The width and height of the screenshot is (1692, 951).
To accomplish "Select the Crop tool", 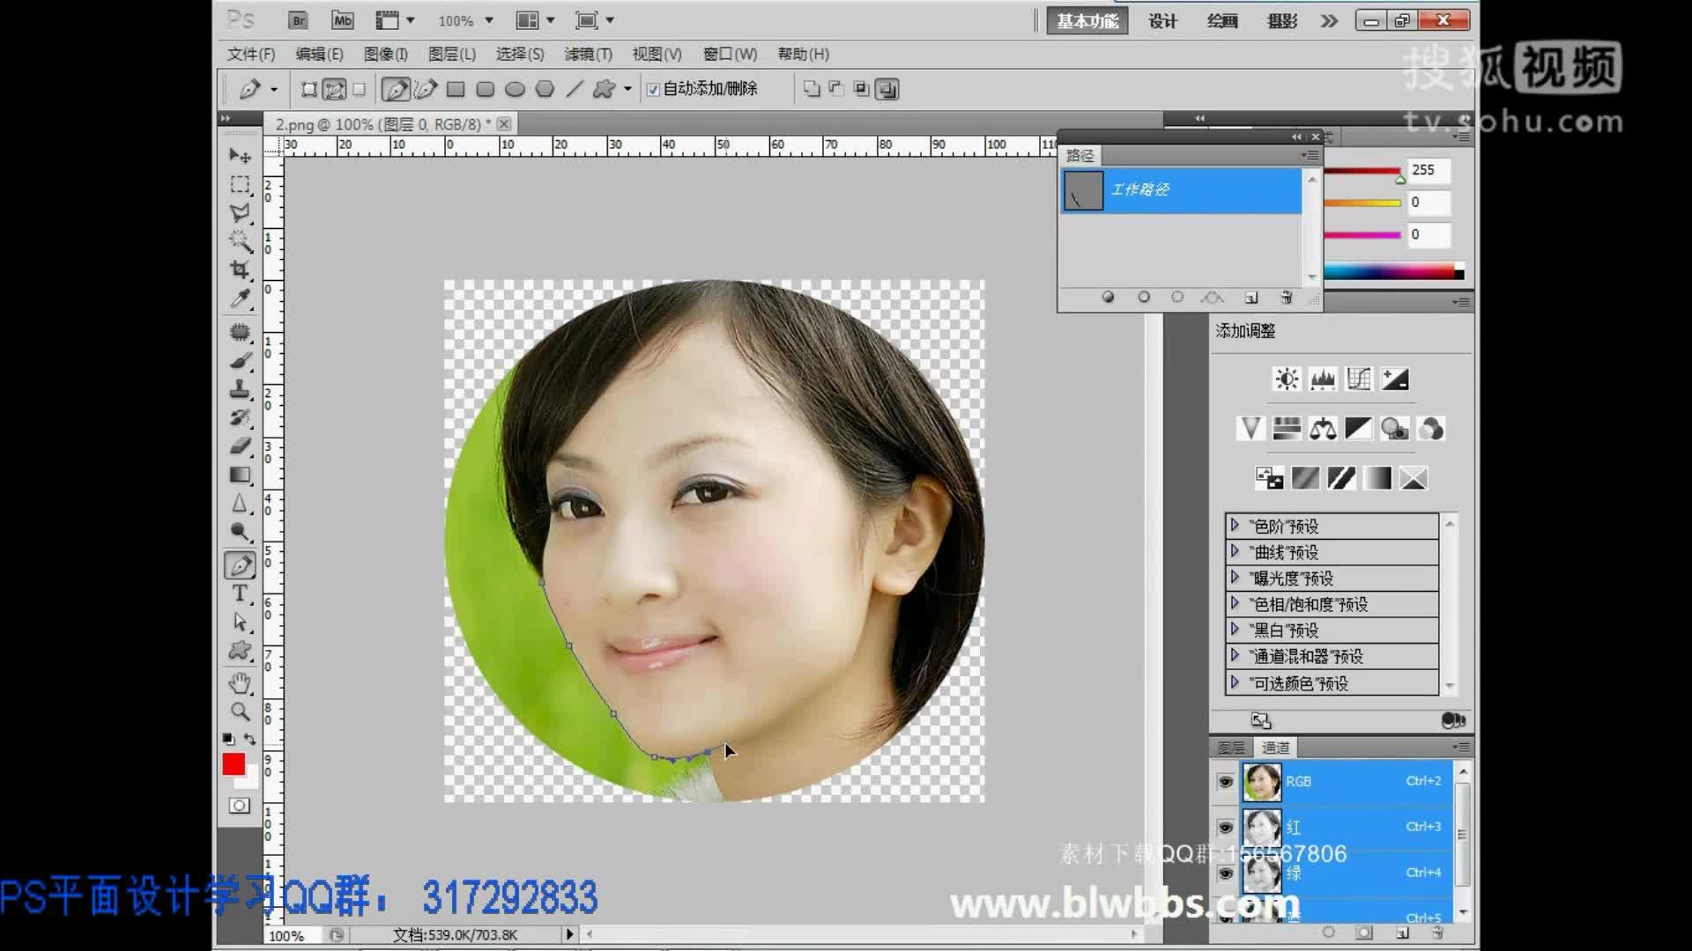I will click(240, 268).
